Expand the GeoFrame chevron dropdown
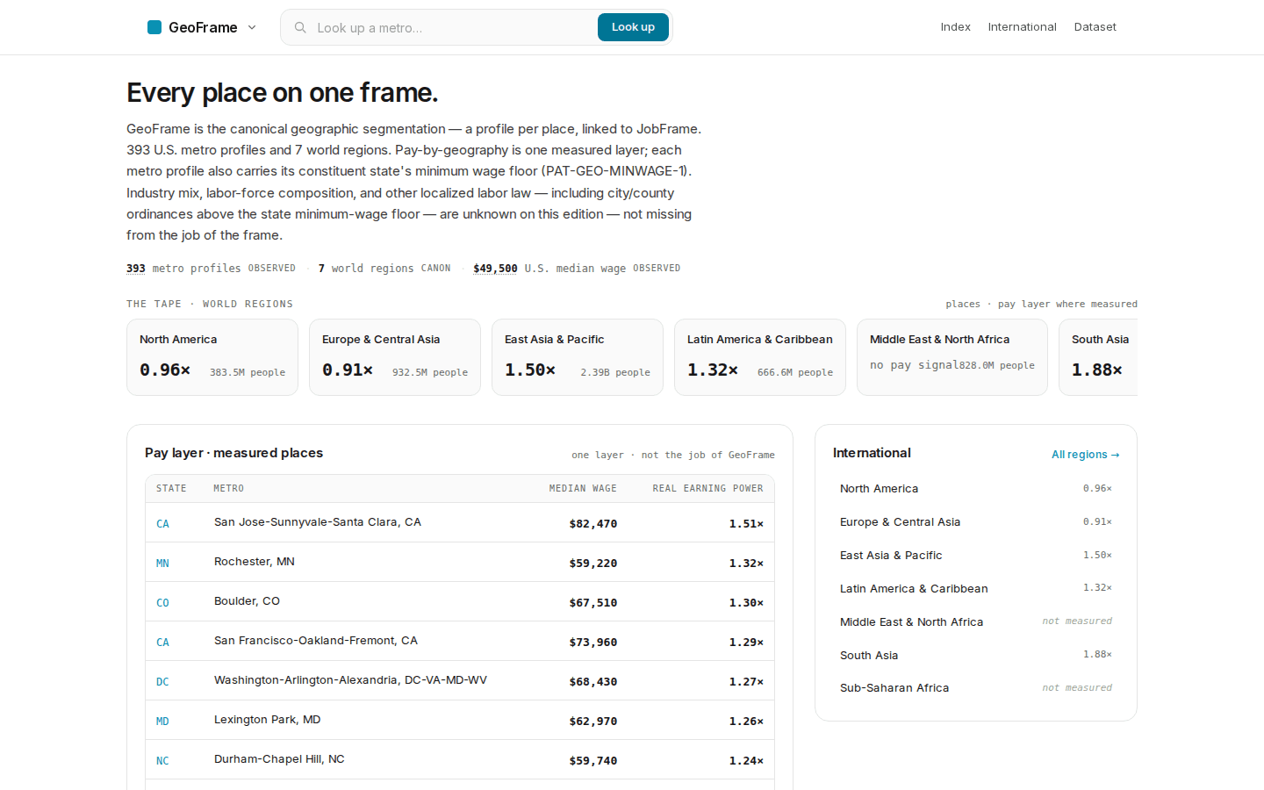The image size is (1264, 790). [252, 27]
